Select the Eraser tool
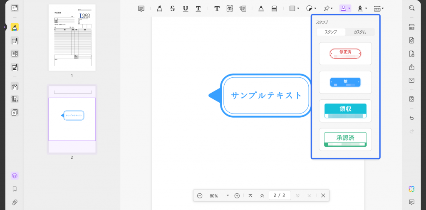The height and width of the screenshot is (210, 426). 274,9
